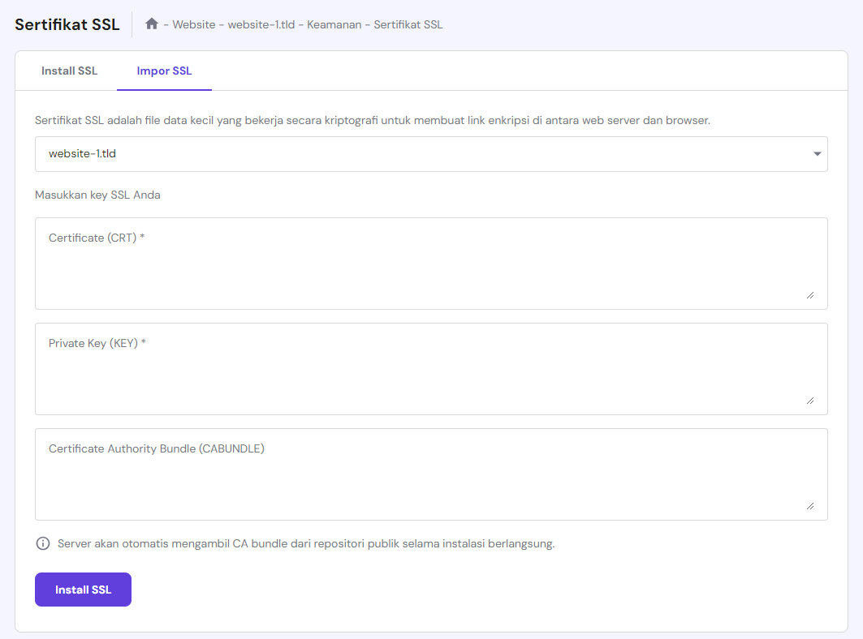Switch to the Install SSL tab
Viewport: 863px width, 639px height.
69,71
